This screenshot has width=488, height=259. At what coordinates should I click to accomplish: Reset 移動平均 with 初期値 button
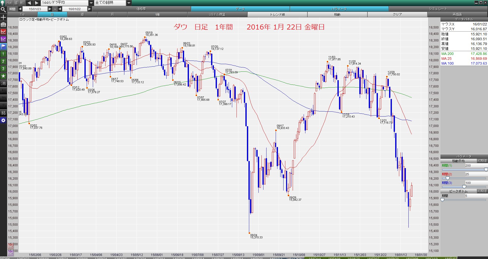482,161
